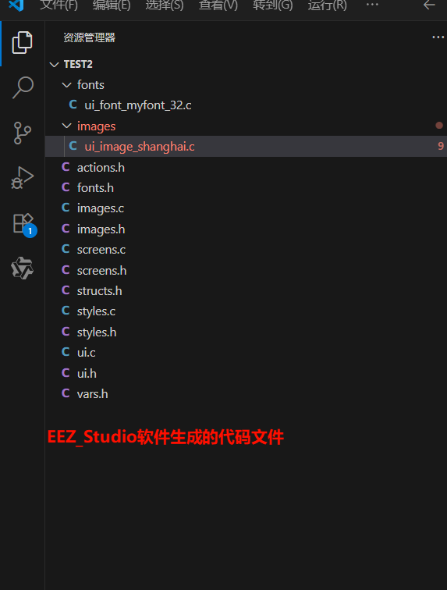Open the Search view icon

(23, 87)
